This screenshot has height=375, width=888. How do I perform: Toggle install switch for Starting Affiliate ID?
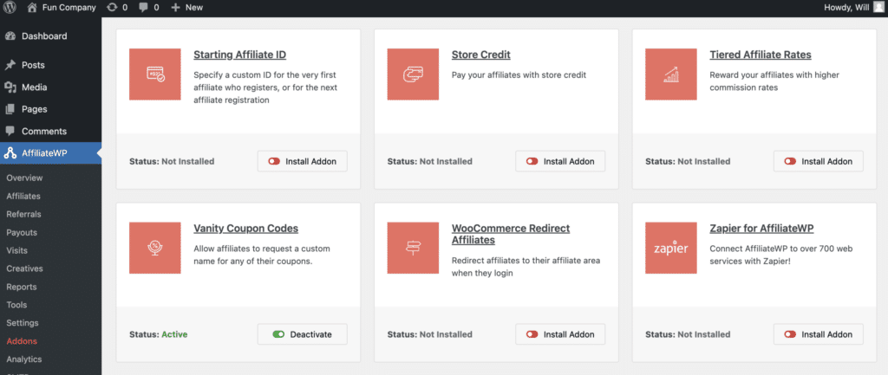[274, 161]
